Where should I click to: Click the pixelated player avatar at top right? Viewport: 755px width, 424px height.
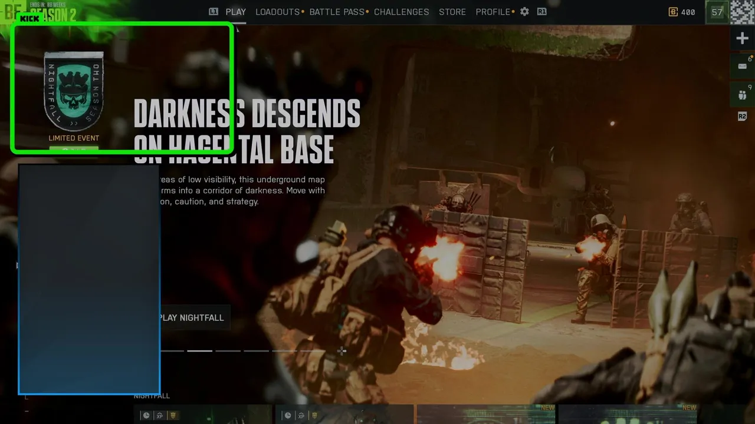click(x=742, y=12)
